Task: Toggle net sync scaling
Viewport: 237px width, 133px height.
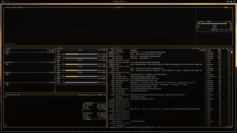Action: coord(81,95)
